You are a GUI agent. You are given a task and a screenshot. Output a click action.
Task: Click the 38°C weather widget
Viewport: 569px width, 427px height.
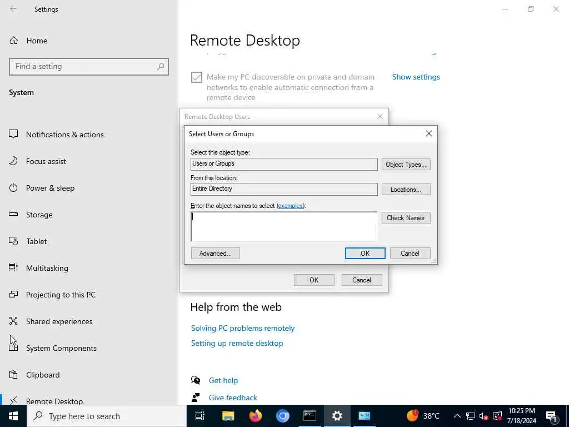pos(423,416)
